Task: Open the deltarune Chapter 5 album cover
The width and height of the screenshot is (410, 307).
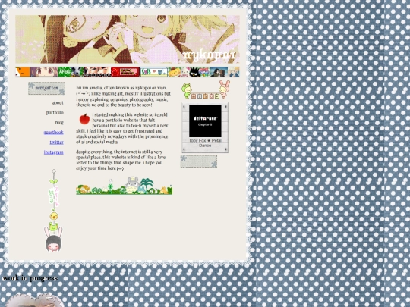Action: [205, 121]
